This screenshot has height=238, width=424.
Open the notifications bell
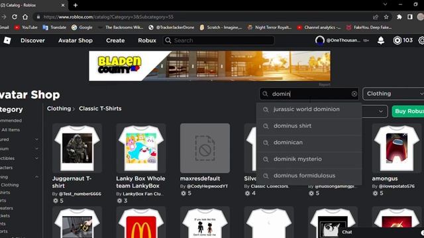pyautogui.click(x=381, y=40)
